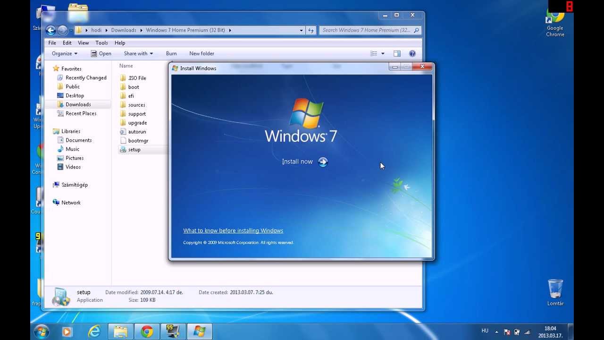Open the Action Center flag tray icon
Screen dimensions: 604x340
click(507, 332)
